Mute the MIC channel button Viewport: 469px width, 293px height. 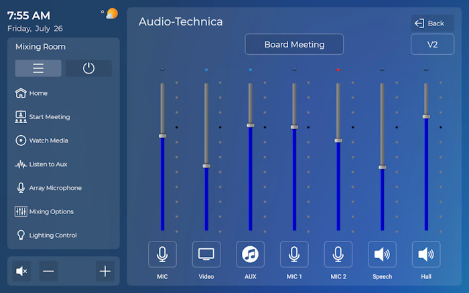pos(162,254)
